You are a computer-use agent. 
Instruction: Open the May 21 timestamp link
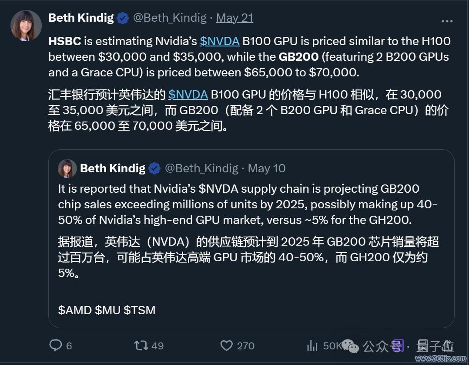pyautogui.click(x=235, y=18)
